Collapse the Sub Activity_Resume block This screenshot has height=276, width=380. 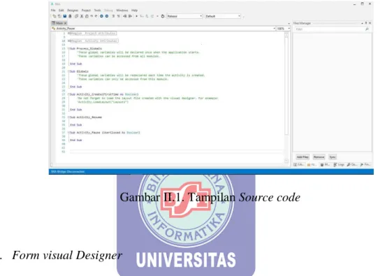tap(69, 117)
